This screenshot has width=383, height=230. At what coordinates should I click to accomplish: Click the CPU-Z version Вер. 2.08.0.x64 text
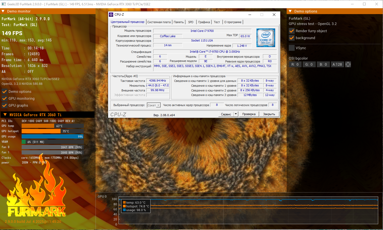coord(164,115)
